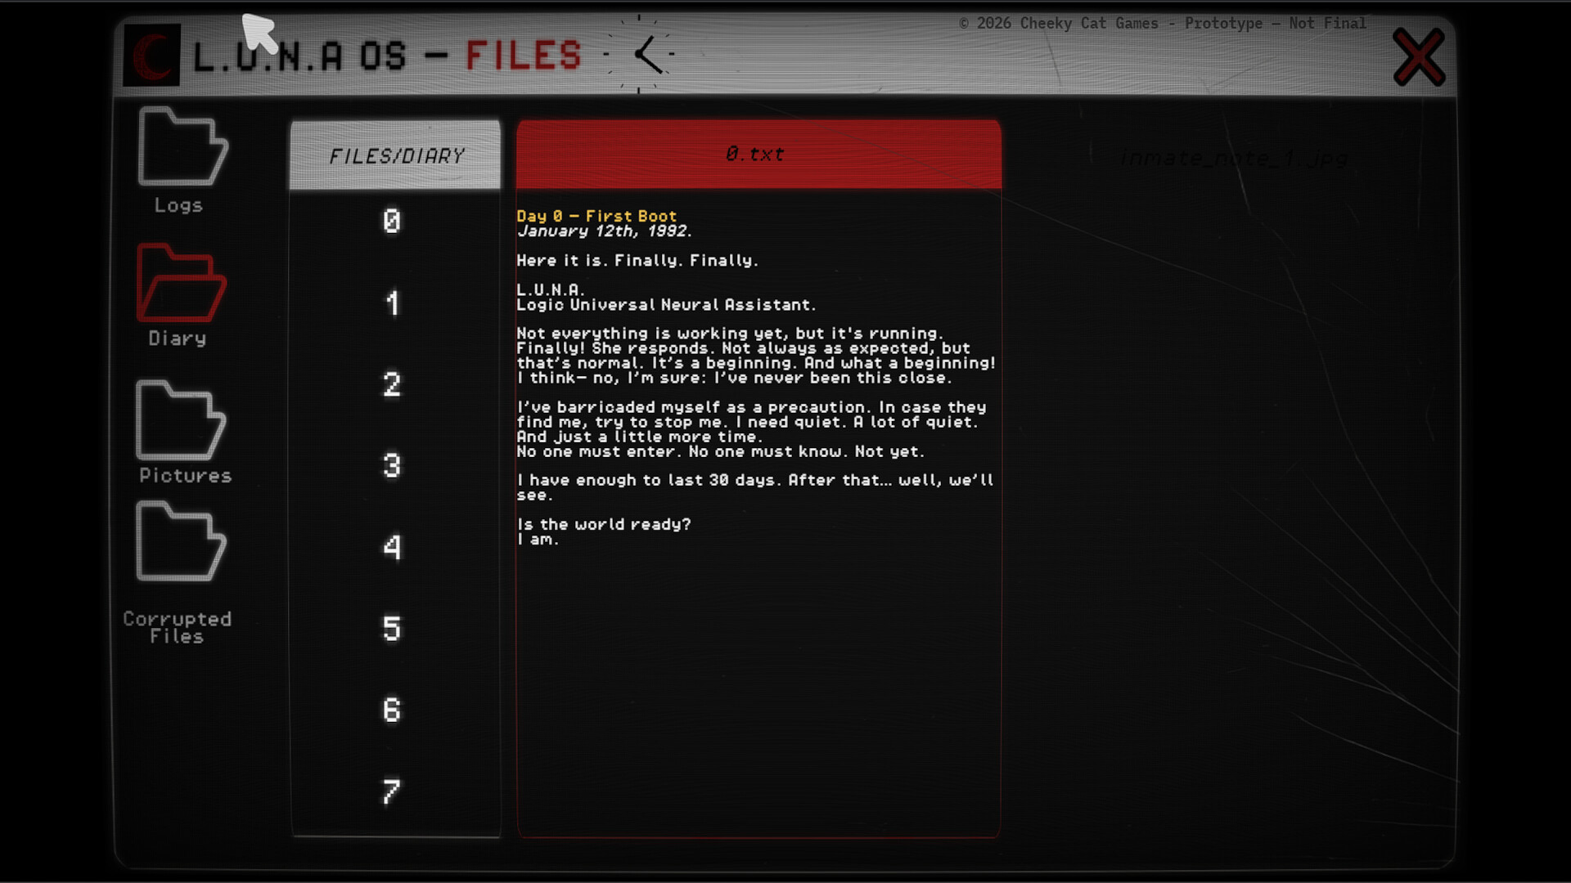Select diary entry 5
The height and width of the screenshot is (883, 1571).
393,628
